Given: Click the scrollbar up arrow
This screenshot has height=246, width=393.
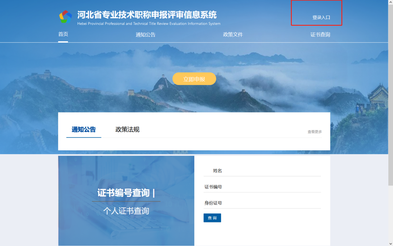Looking at the screenshot, I should [x=391, y=2].
